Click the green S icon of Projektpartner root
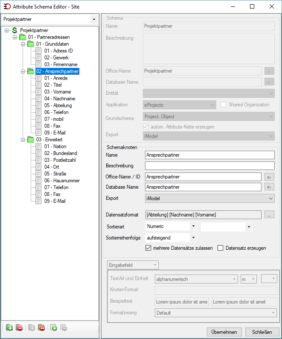 15,30
